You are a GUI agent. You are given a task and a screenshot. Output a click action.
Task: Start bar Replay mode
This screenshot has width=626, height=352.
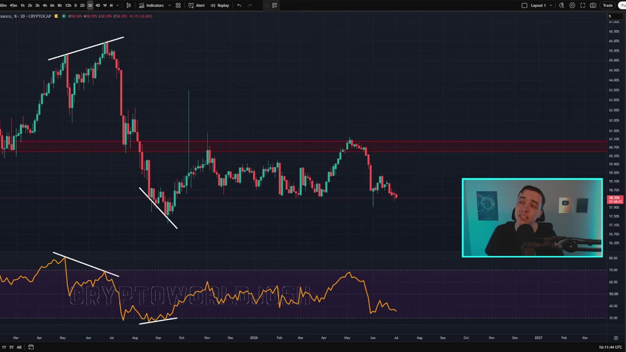click(x=220, y=5)
